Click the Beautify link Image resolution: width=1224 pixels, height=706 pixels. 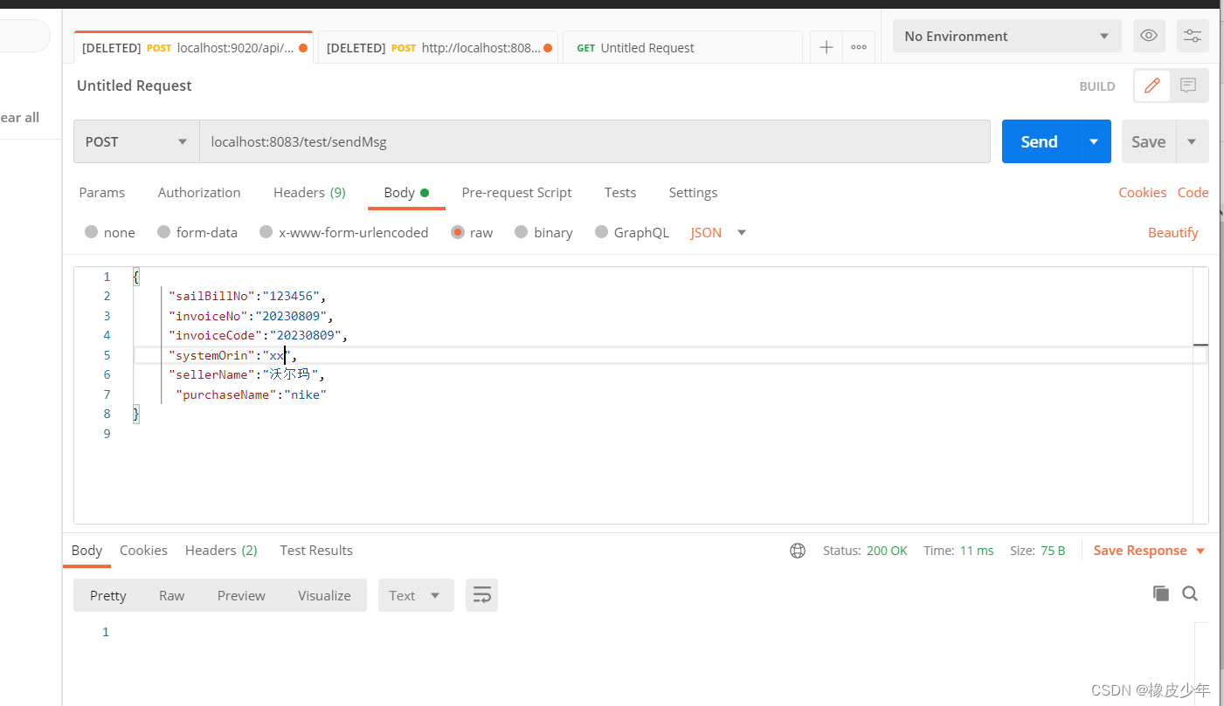[x=1172, y=232]
